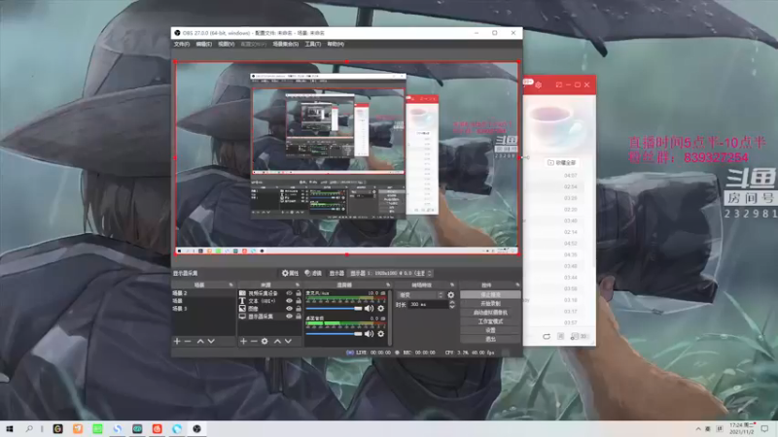Image resolution: width=778 pixels, height=437 pixels.
Task: Adjust the 麦克风/Aux volume slider
Action: pyautogui.click(x=334, y=308)
